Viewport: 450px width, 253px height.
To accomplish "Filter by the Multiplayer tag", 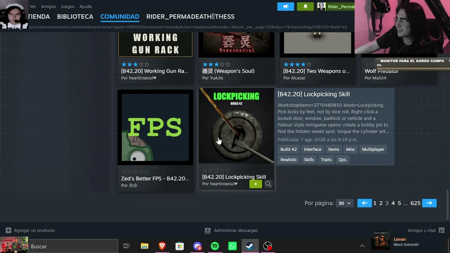I will (x=373, y=149).
